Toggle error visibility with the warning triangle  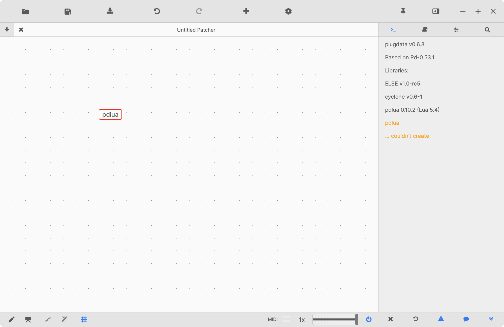pyautogui.click(x=441, y=319)
